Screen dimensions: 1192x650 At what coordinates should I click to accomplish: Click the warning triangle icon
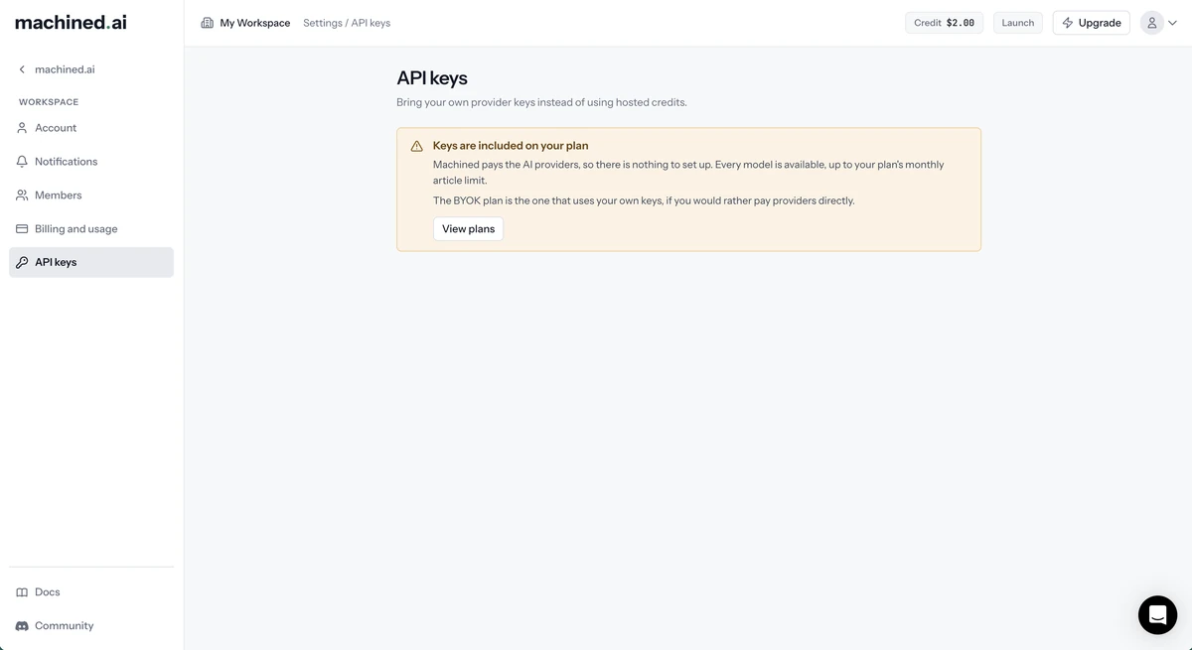pyautogui.click(x=417, y=146)
